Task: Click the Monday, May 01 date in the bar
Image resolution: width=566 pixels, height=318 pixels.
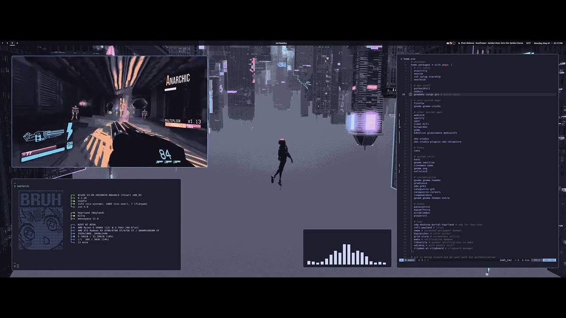Action: [x=542, y=43]
